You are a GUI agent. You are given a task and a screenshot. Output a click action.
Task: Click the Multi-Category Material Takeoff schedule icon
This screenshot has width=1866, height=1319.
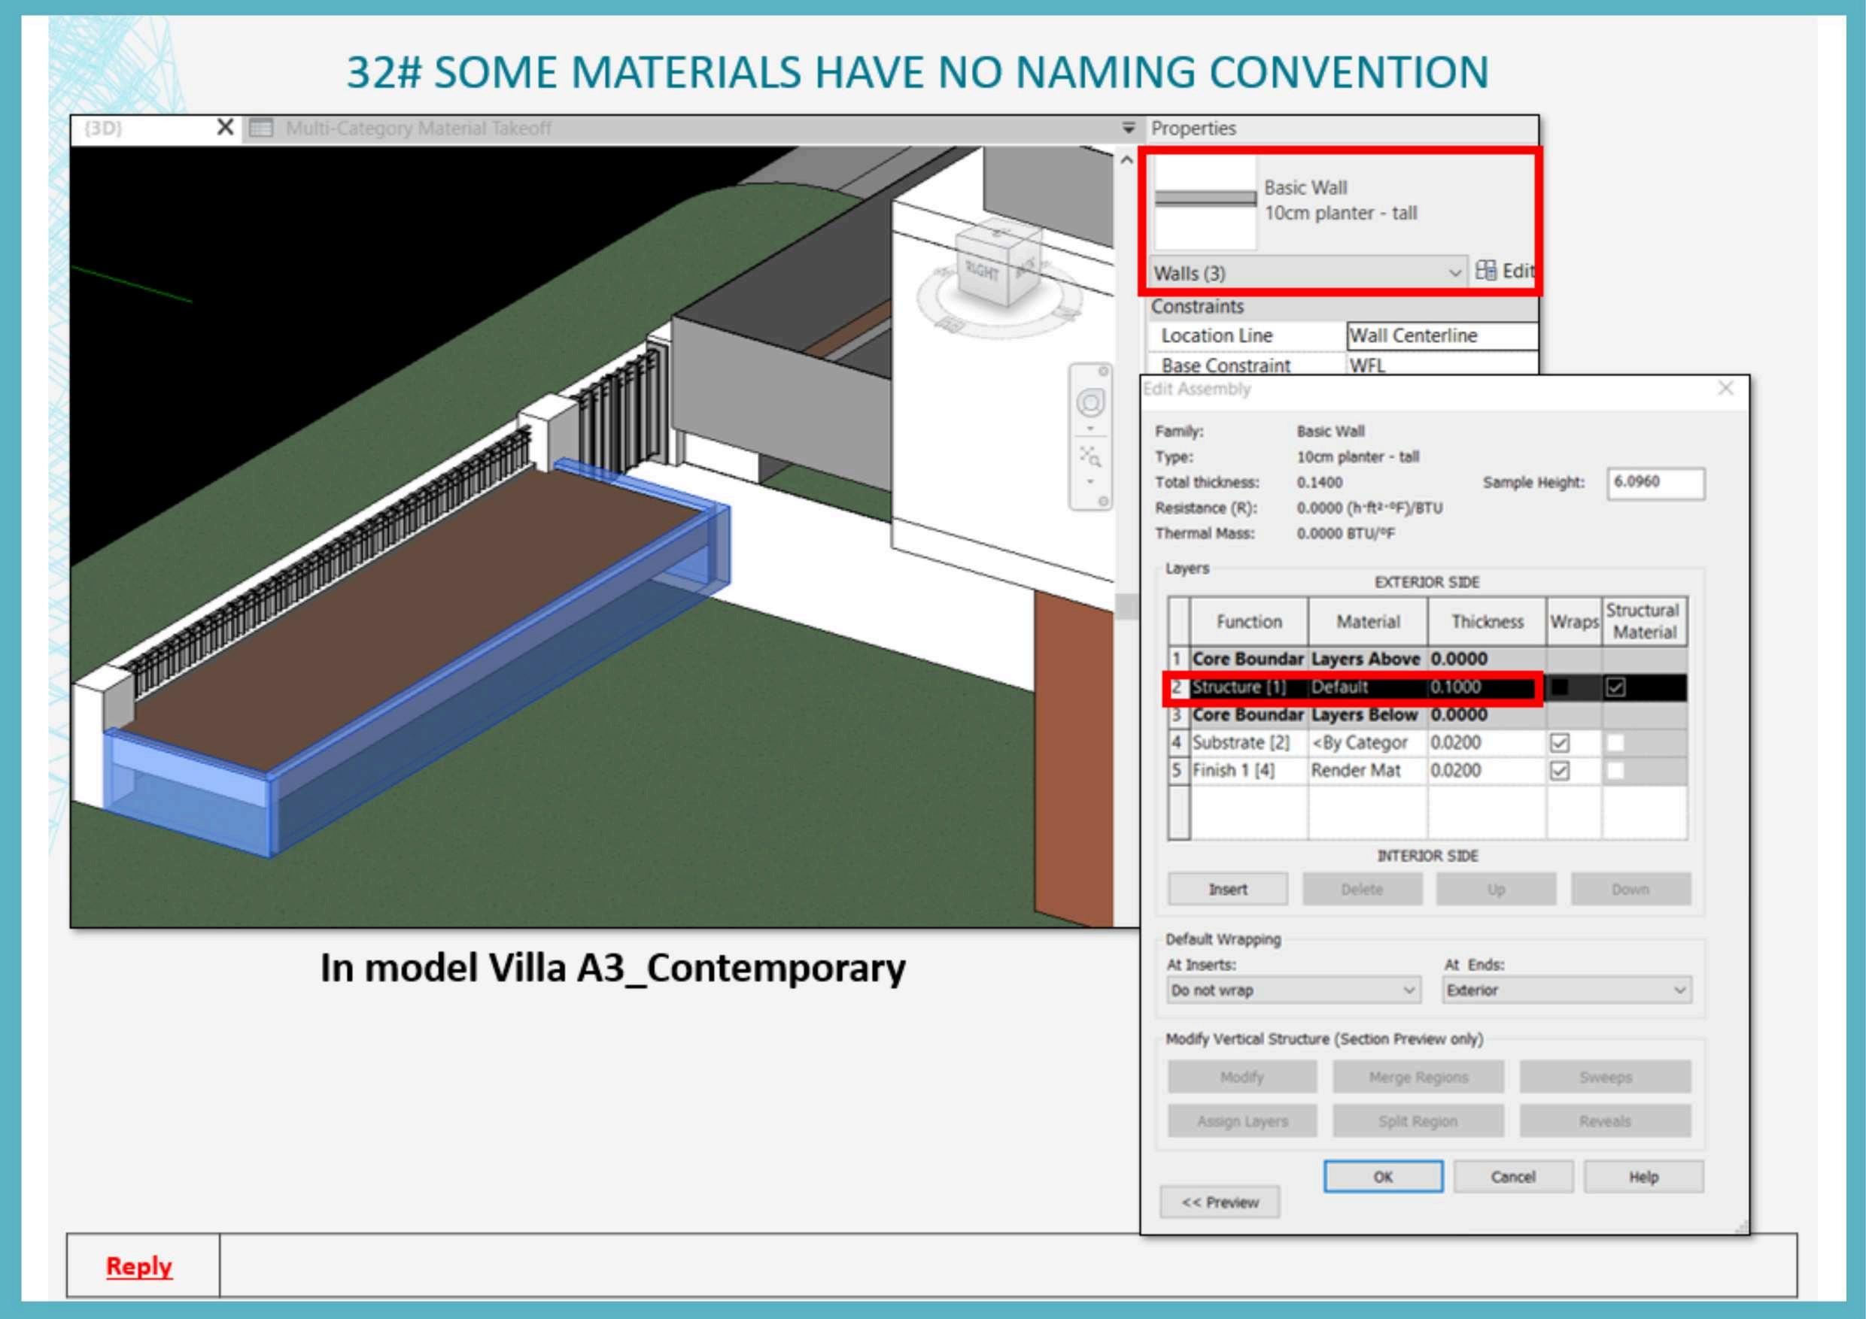click(261, 129)
